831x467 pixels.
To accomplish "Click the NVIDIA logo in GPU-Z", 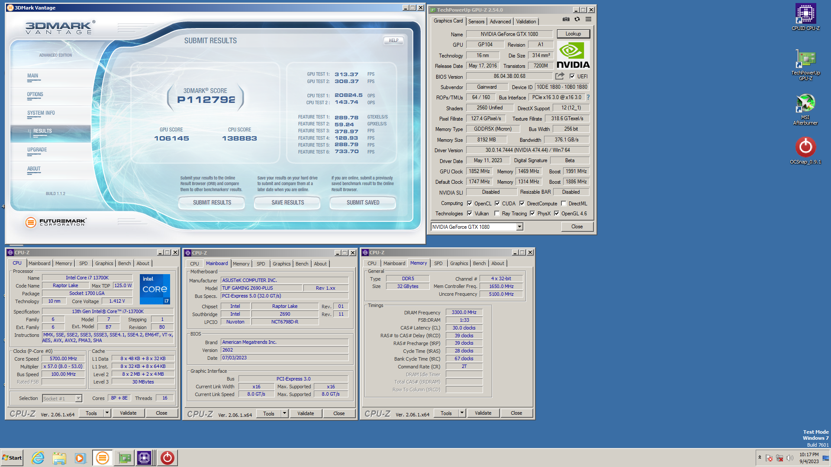I will click(x=573, y=55).
